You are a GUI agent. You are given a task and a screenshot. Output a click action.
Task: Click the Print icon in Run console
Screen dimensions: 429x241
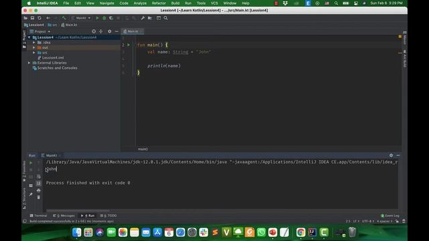pos(39,190)
